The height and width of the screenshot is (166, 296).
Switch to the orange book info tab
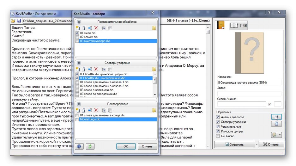coord(220,25)
